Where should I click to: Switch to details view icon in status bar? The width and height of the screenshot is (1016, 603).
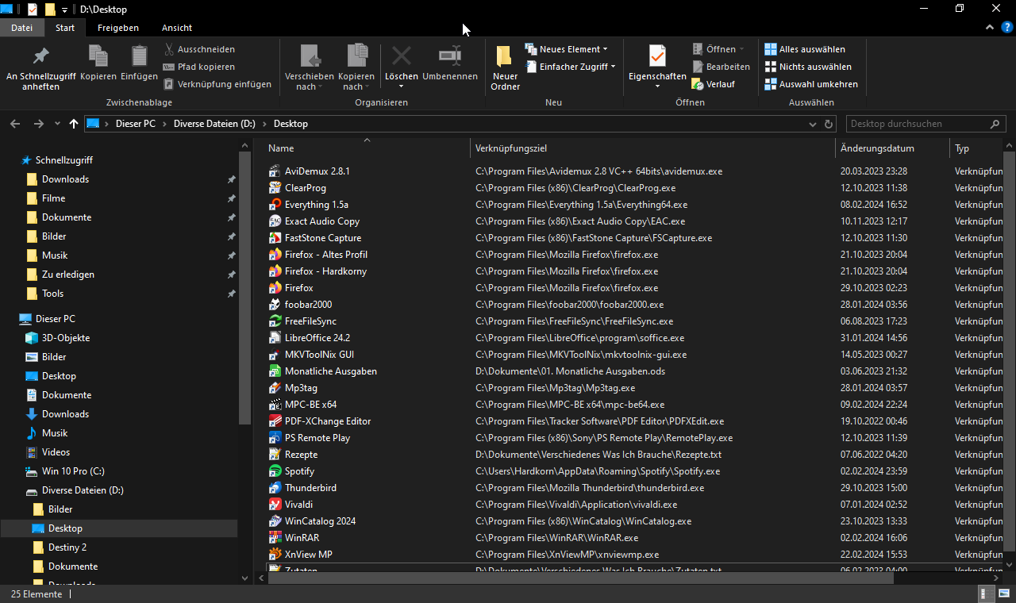[984, 594]
